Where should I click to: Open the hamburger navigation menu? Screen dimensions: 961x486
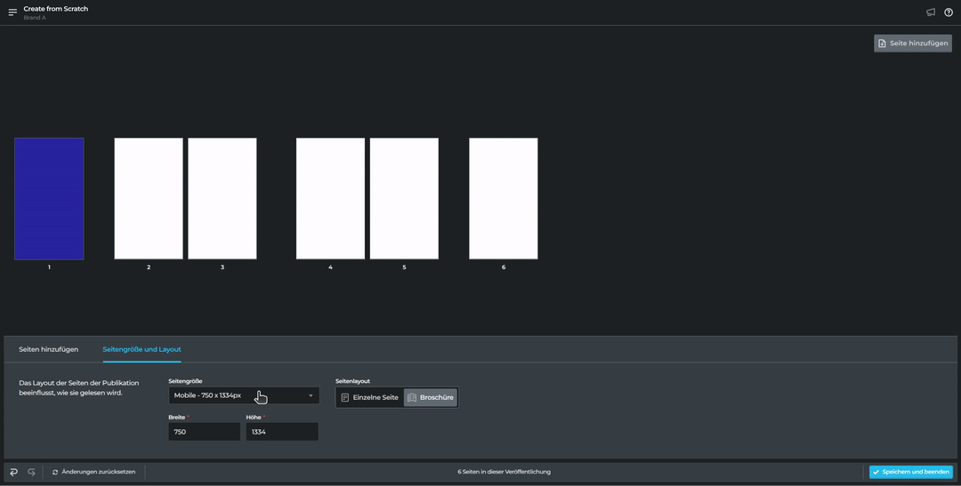click(12, 12)
